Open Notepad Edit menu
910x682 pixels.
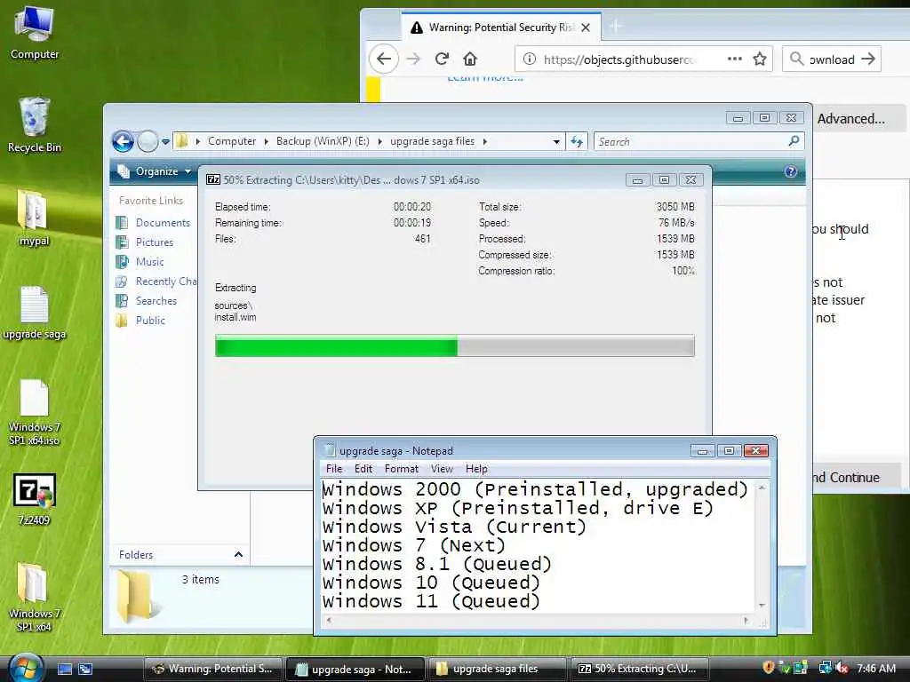coord(363,469)
